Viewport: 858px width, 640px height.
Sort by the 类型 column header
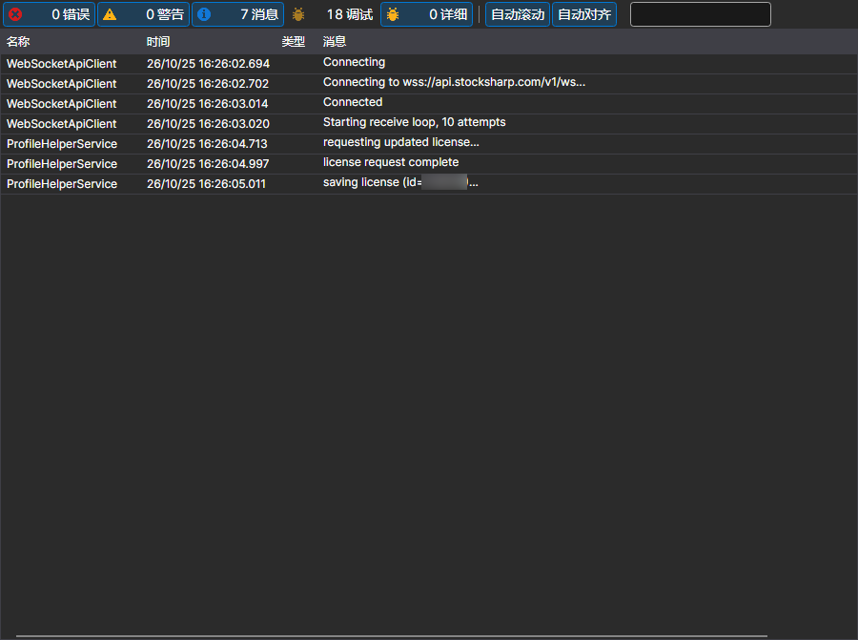click(x=294, y=42)
